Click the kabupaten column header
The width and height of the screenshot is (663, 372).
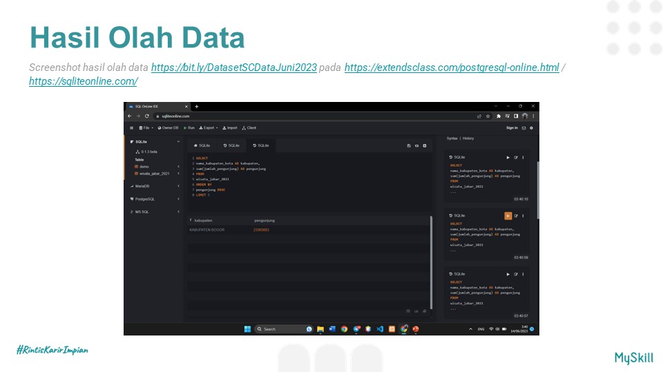(x=203, y=220)
